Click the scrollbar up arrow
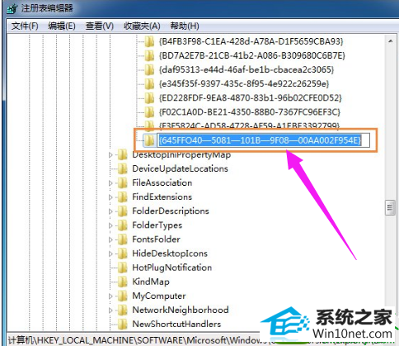The image size is (399, 346). point(390,41)
